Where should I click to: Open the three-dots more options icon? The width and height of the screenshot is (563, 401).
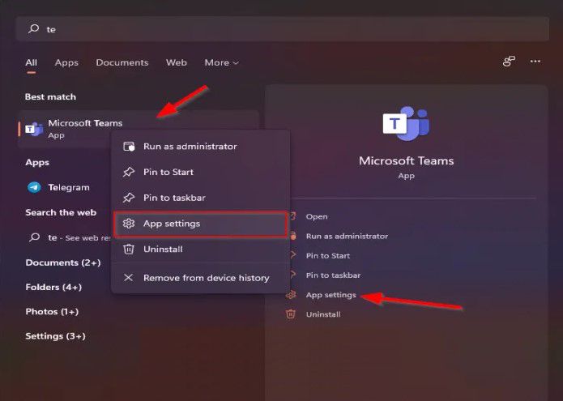pos(535,62)
